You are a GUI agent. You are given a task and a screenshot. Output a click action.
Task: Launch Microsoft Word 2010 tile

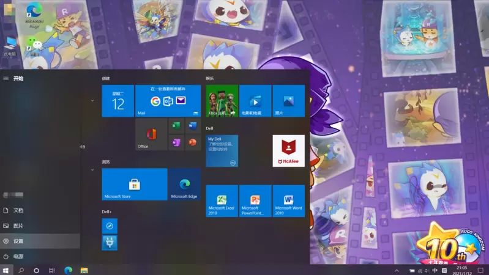click(289, 201)
